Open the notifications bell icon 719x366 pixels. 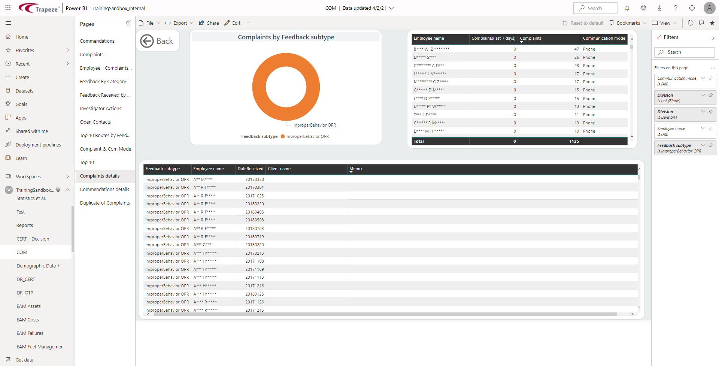pos(627,8)
